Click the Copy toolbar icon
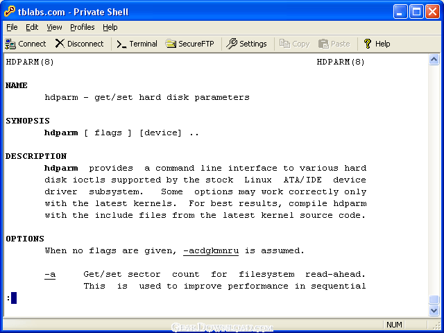Image resolution: width=444 pixels, height=333 pixels. coord(284,44)
